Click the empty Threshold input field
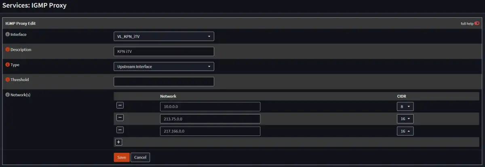The height and width of the screenshot is (167, 485). [x=164, y=81]
